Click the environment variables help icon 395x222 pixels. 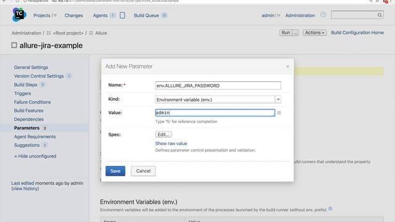(330, 209)
